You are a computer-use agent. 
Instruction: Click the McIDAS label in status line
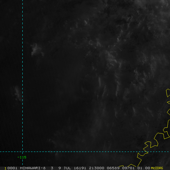coord(157,168)
